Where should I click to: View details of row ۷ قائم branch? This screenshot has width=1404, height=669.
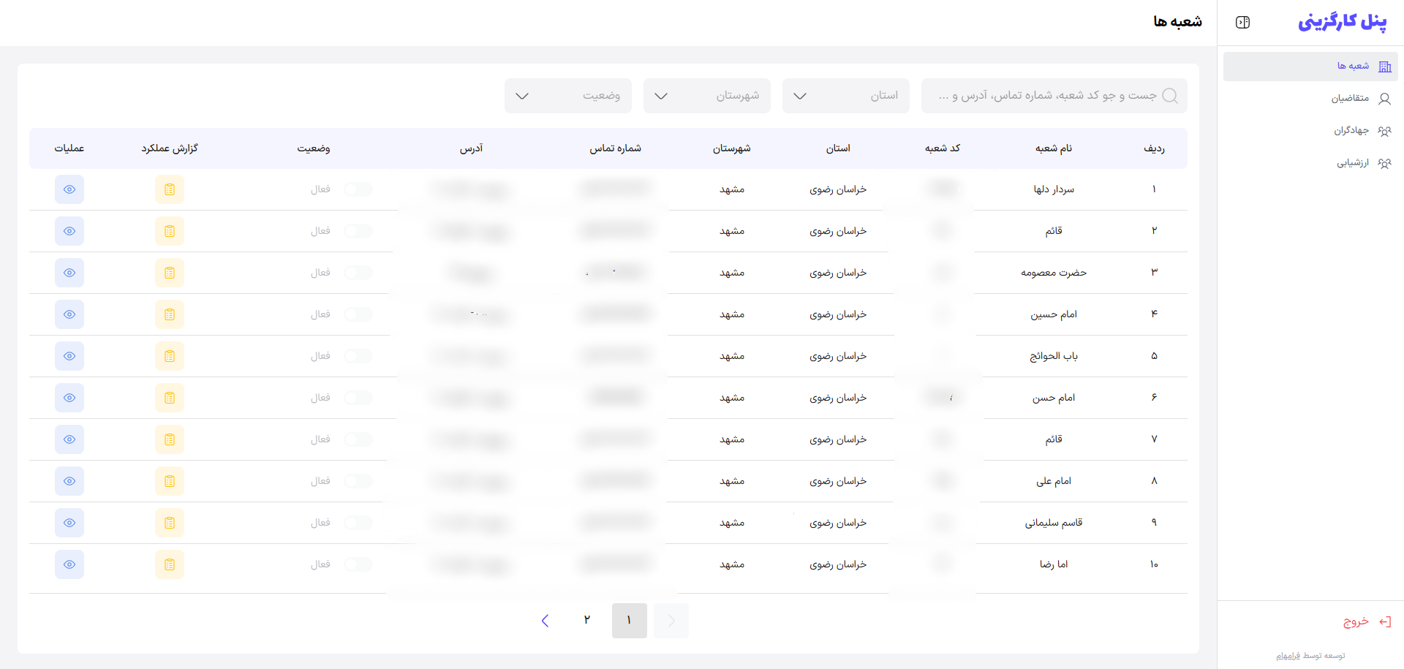click(69, 439)
